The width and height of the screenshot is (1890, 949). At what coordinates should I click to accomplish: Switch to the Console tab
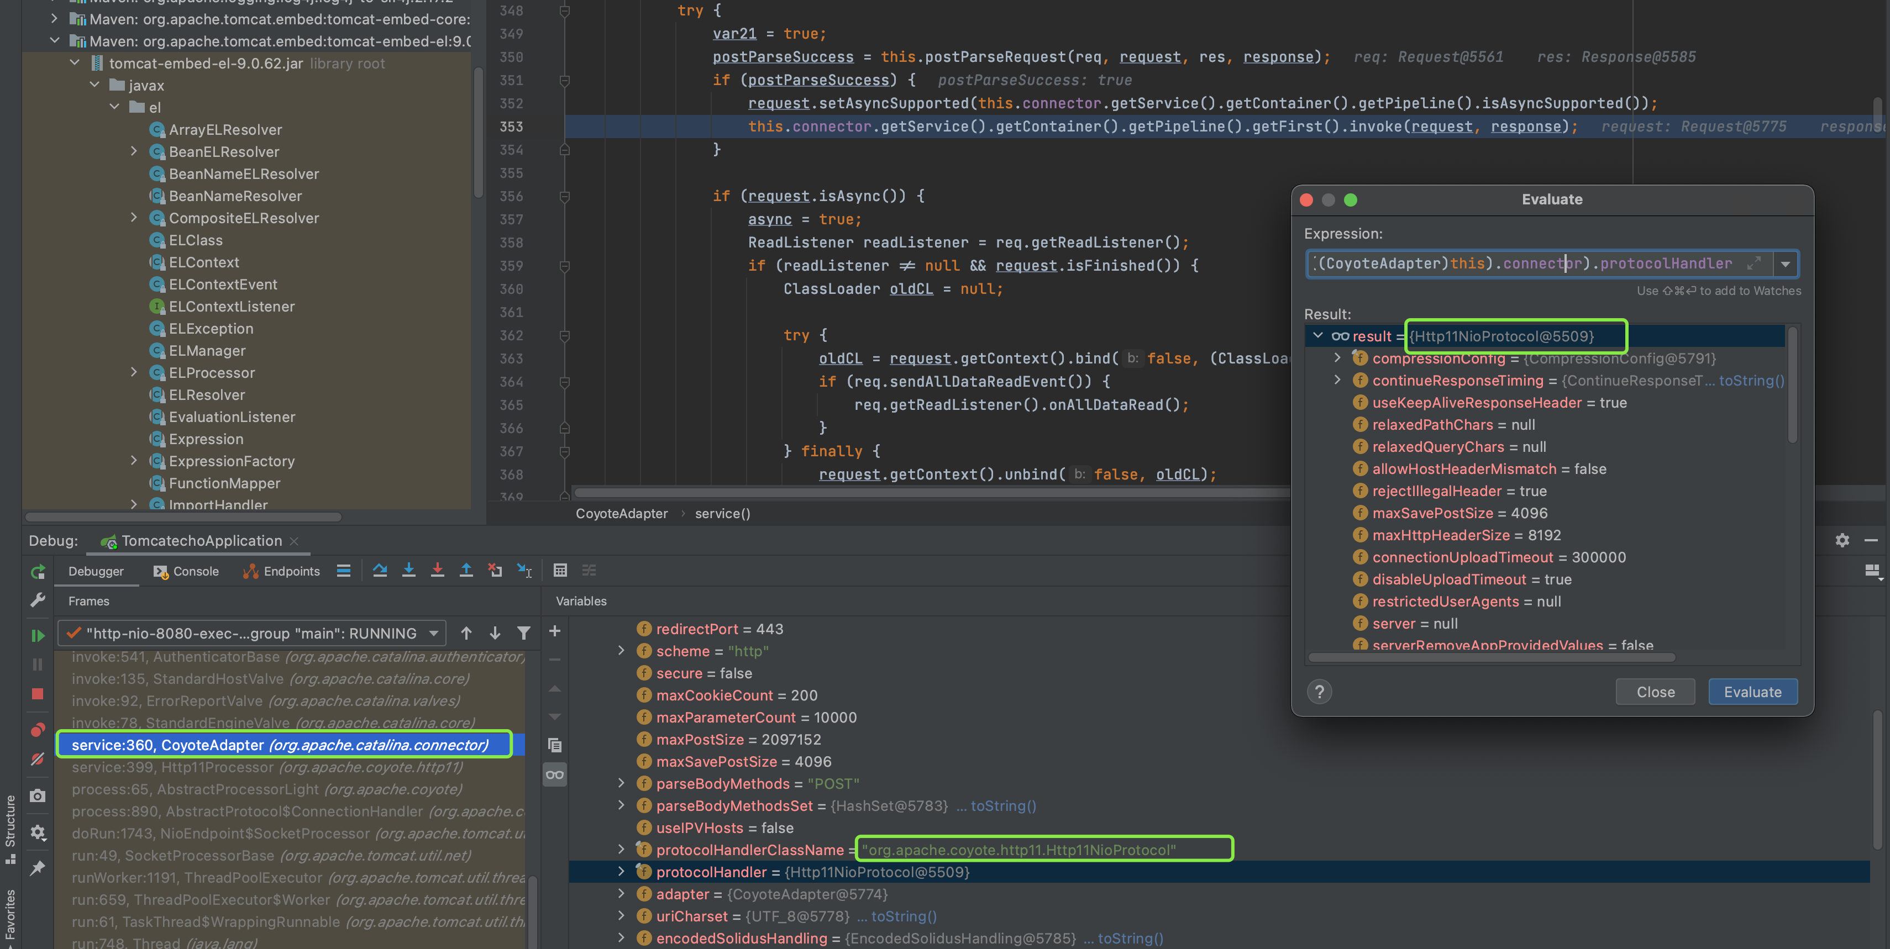[x=186, y=571]
